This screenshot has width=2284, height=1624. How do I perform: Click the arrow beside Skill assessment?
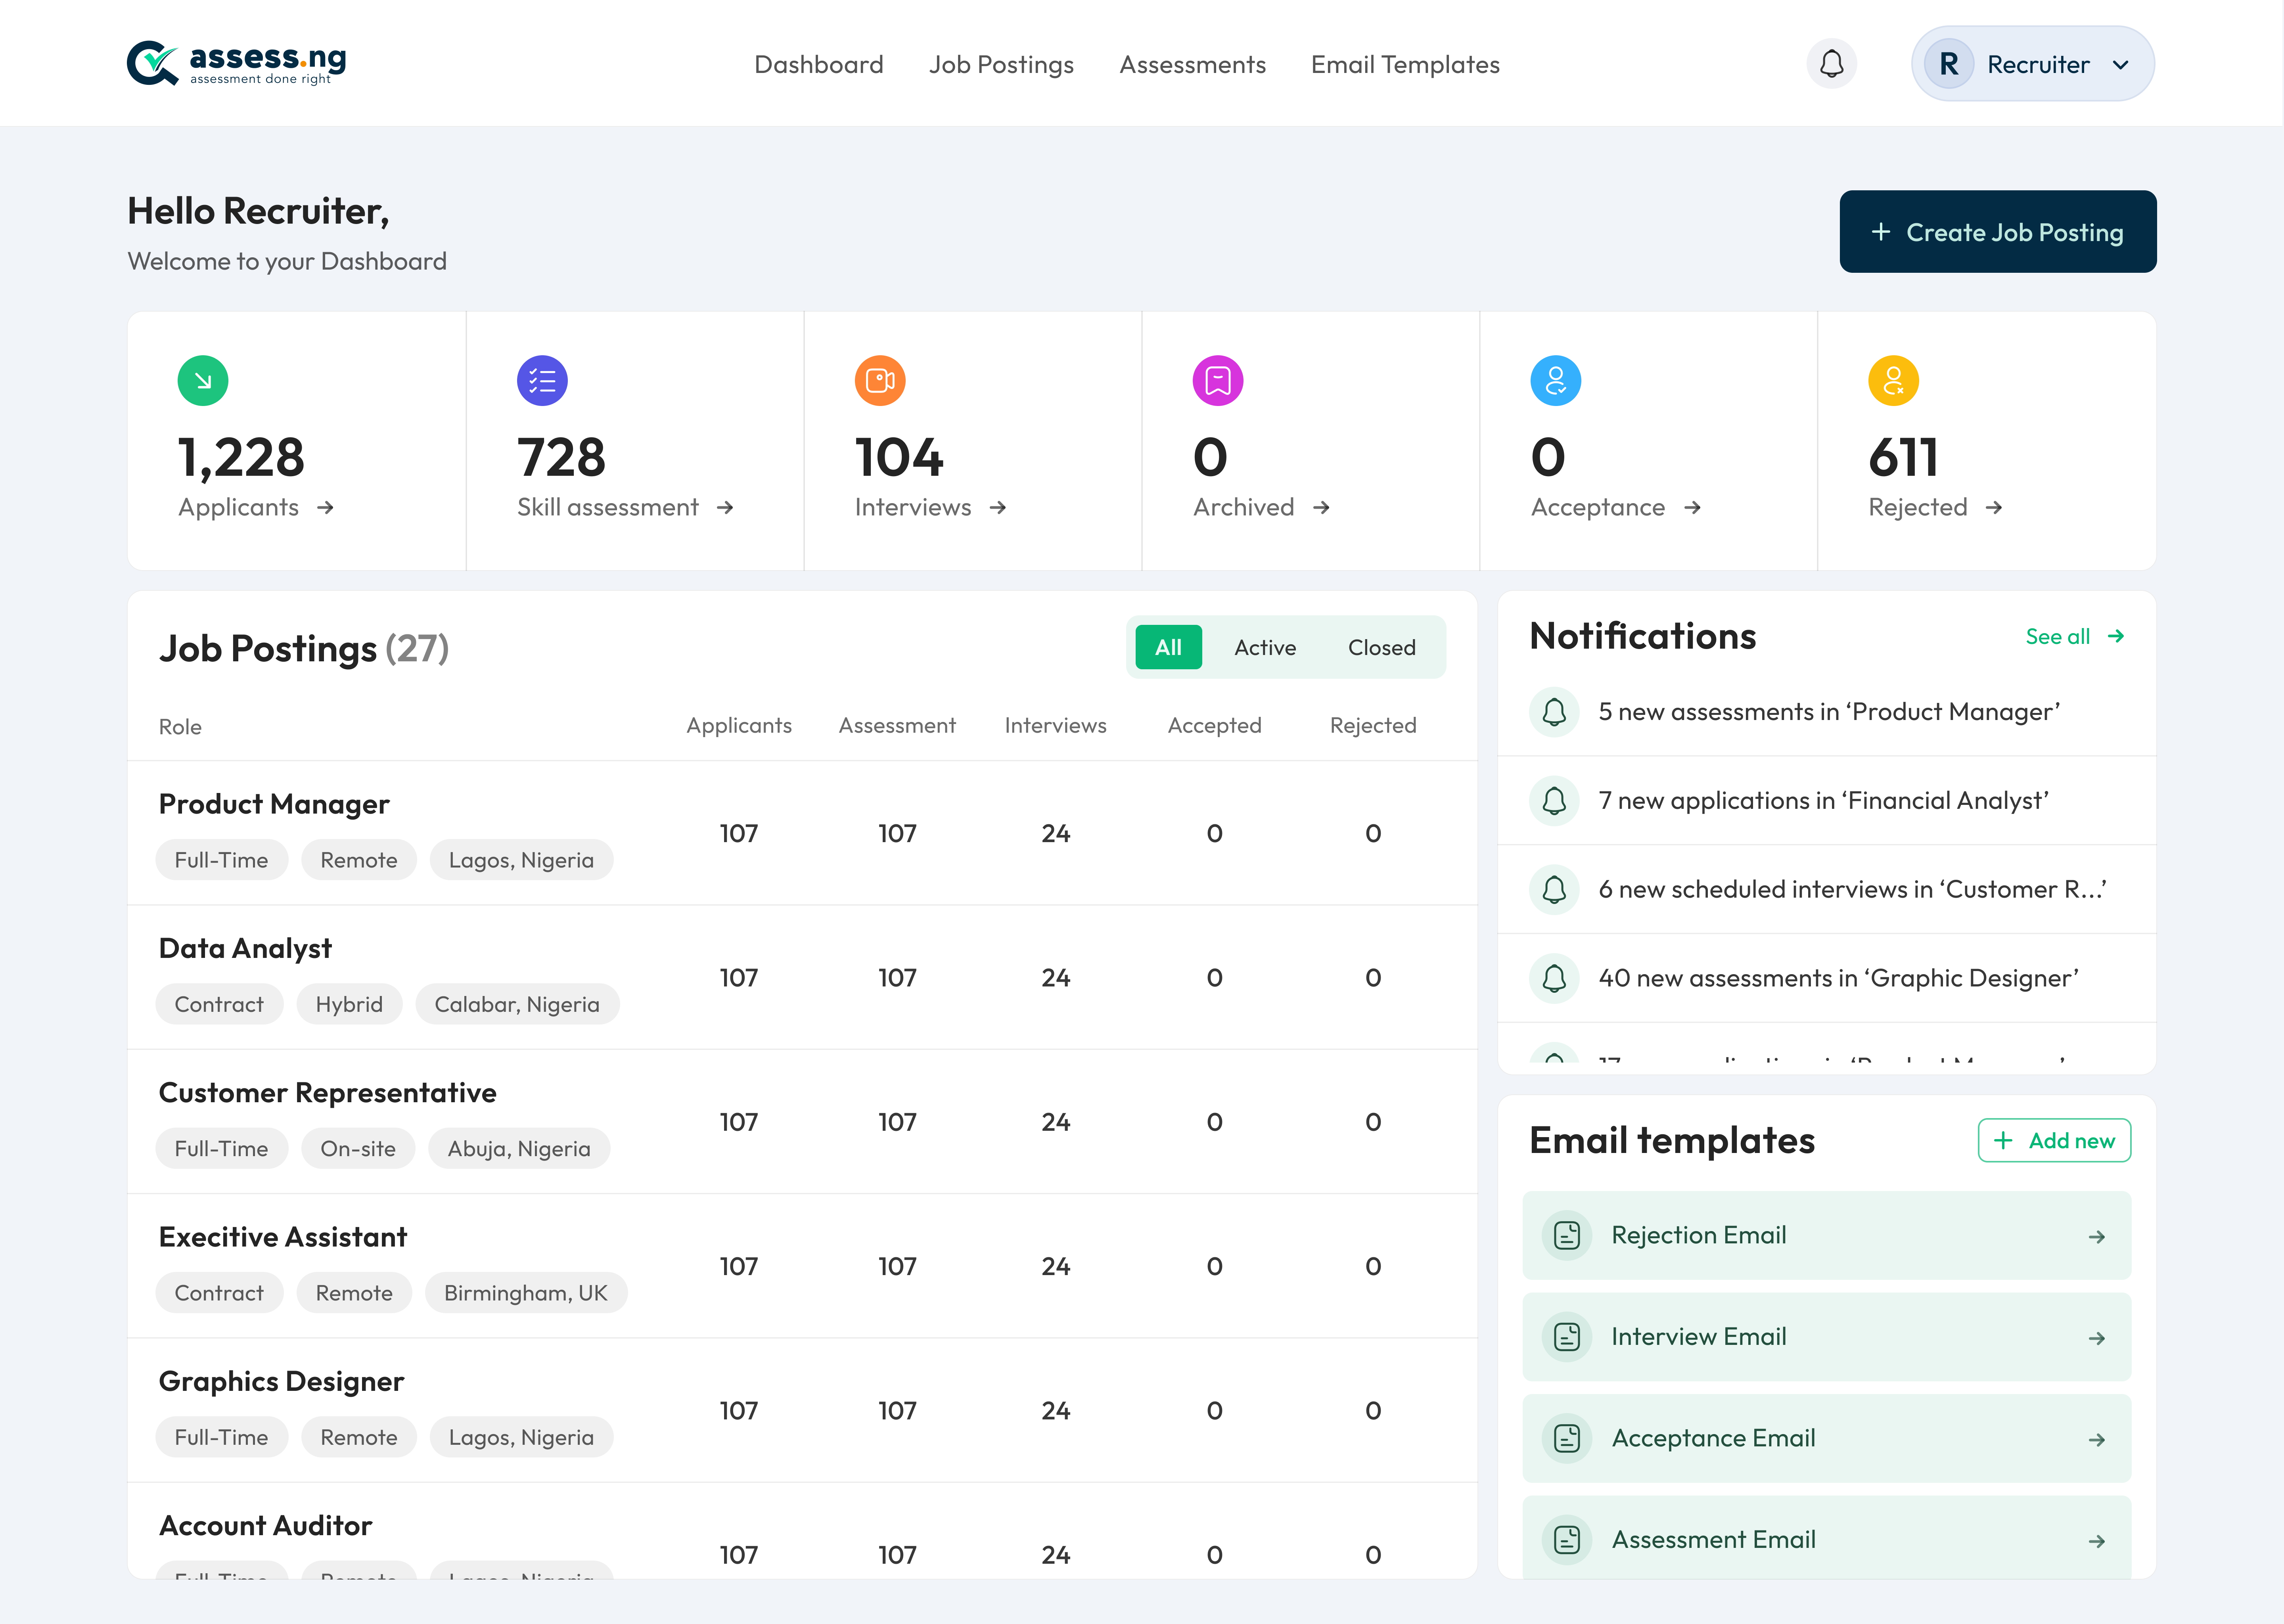coord(725,508)
